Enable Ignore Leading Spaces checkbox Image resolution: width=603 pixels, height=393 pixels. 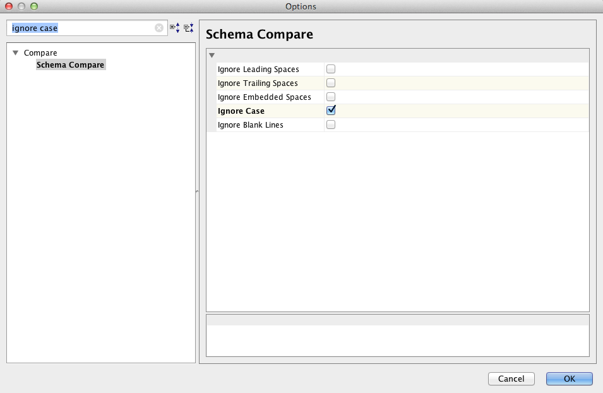pos(331,69)
